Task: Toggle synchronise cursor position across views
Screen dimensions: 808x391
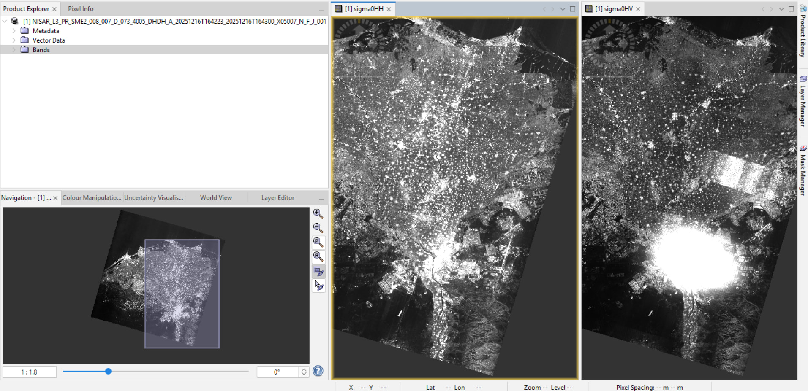Action: tap(318, 286)
